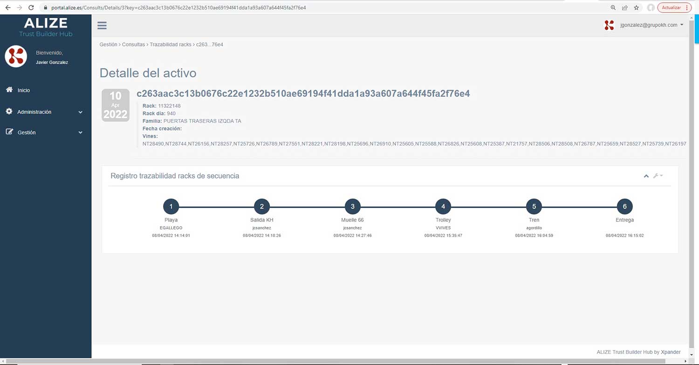Click the horizontal scrollbar at the bottom

[x=326, y=361]
